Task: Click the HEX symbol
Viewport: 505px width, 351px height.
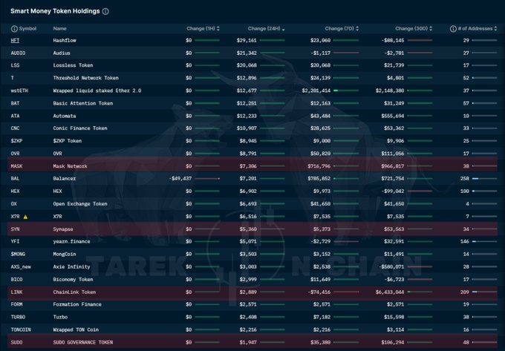Action: click(x=15, y=191)
